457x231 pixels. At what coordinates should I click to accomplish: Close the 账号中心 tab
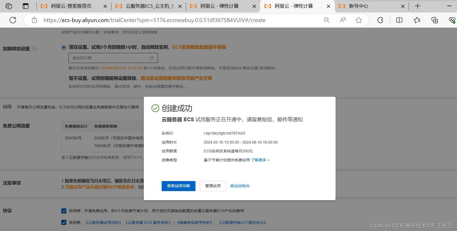[403, 6]
